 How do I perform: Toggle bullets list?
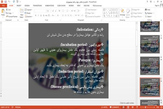pyautogui.click(x=63, y=11)
